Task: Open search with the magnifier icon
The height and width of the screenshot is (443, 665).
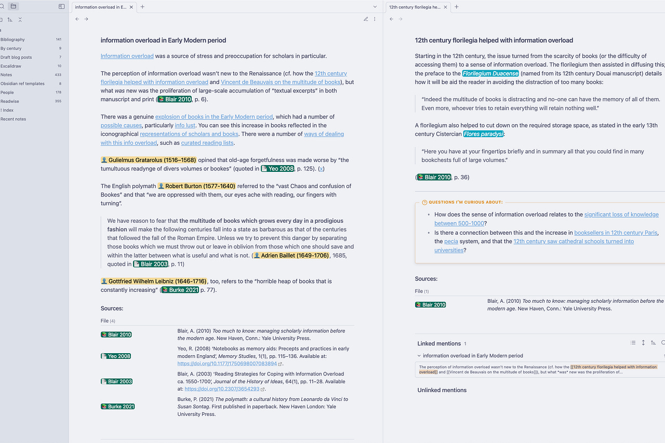Action: point(2,7)
